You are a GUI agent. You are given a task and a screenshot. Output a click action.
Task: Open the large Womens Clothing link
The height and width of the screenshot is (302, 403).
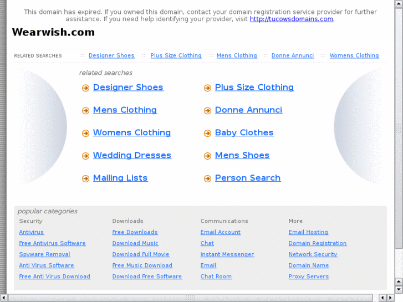point(132,132)
